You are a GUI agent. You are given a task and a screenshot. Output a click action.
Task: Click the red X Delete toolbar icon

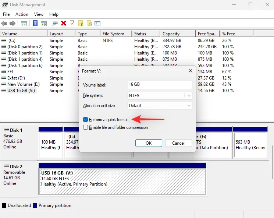[x=64, y=23]
